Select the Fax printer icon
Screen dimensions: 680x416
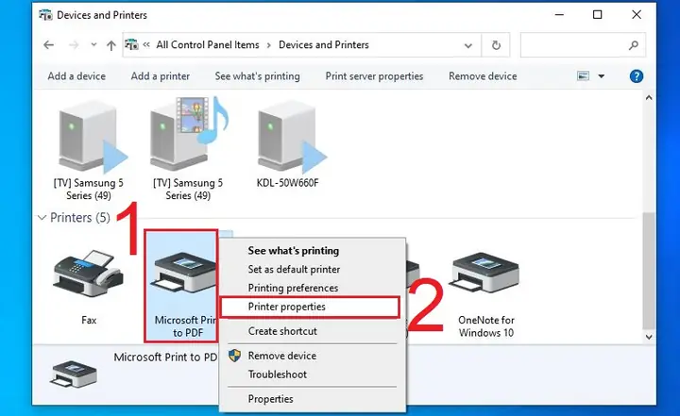tap(89, 275)
